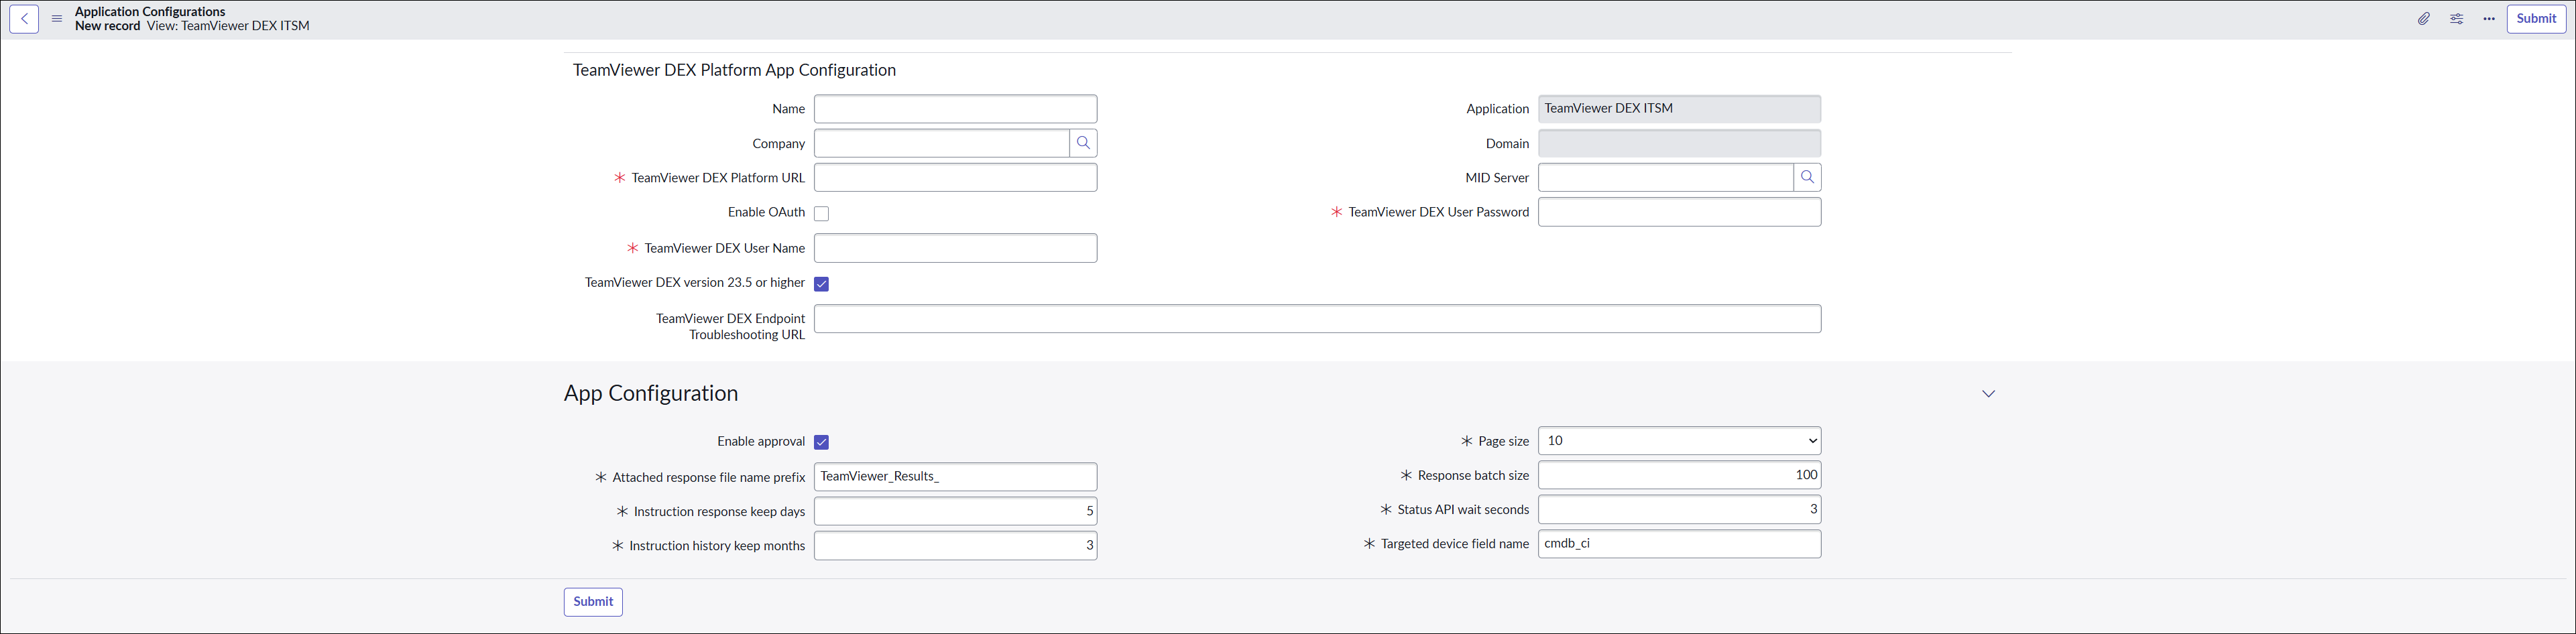Open the more options ellipsis menu
The width and height of the screenshot is (2576, 634).
tap(2489, 19)
